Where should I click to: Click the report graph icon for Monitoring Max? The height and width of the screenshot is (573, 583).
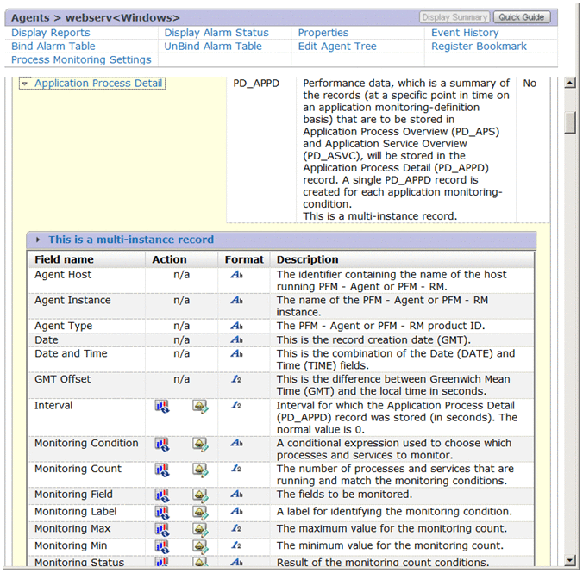(161, 529)
